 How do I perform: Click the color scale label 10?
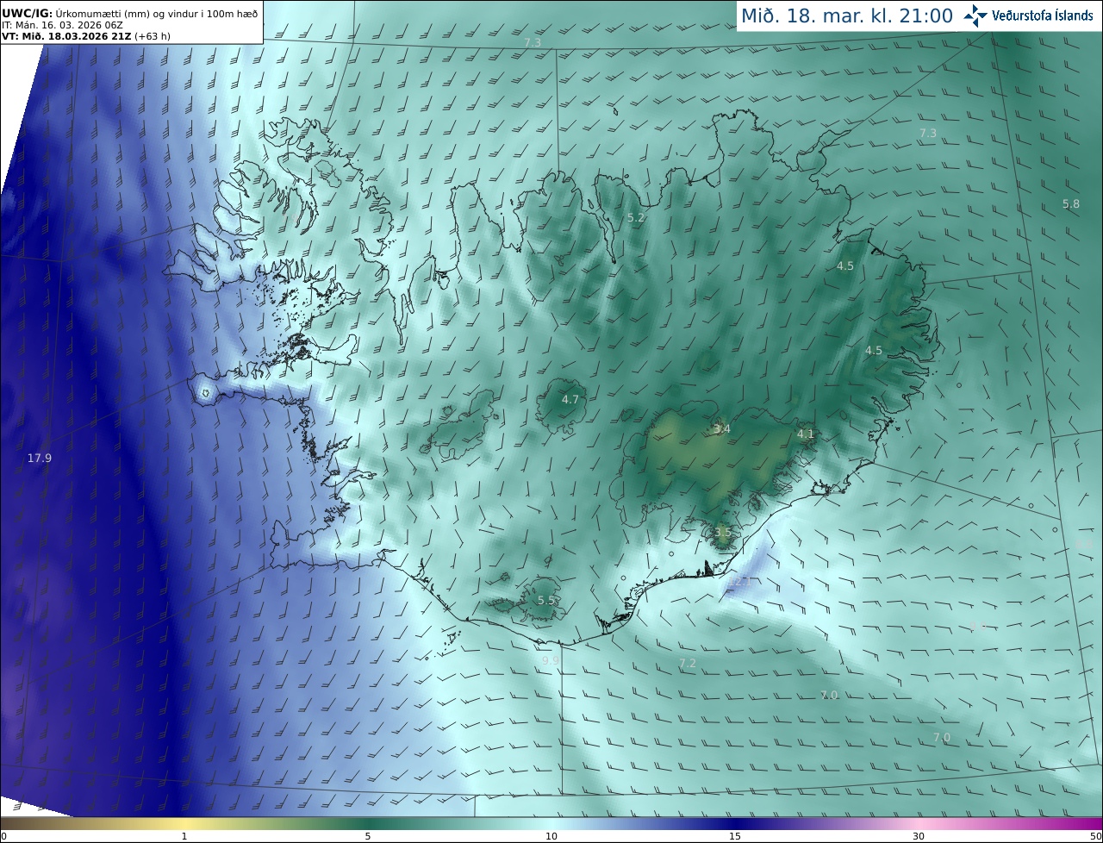click(x=551, y=837)
